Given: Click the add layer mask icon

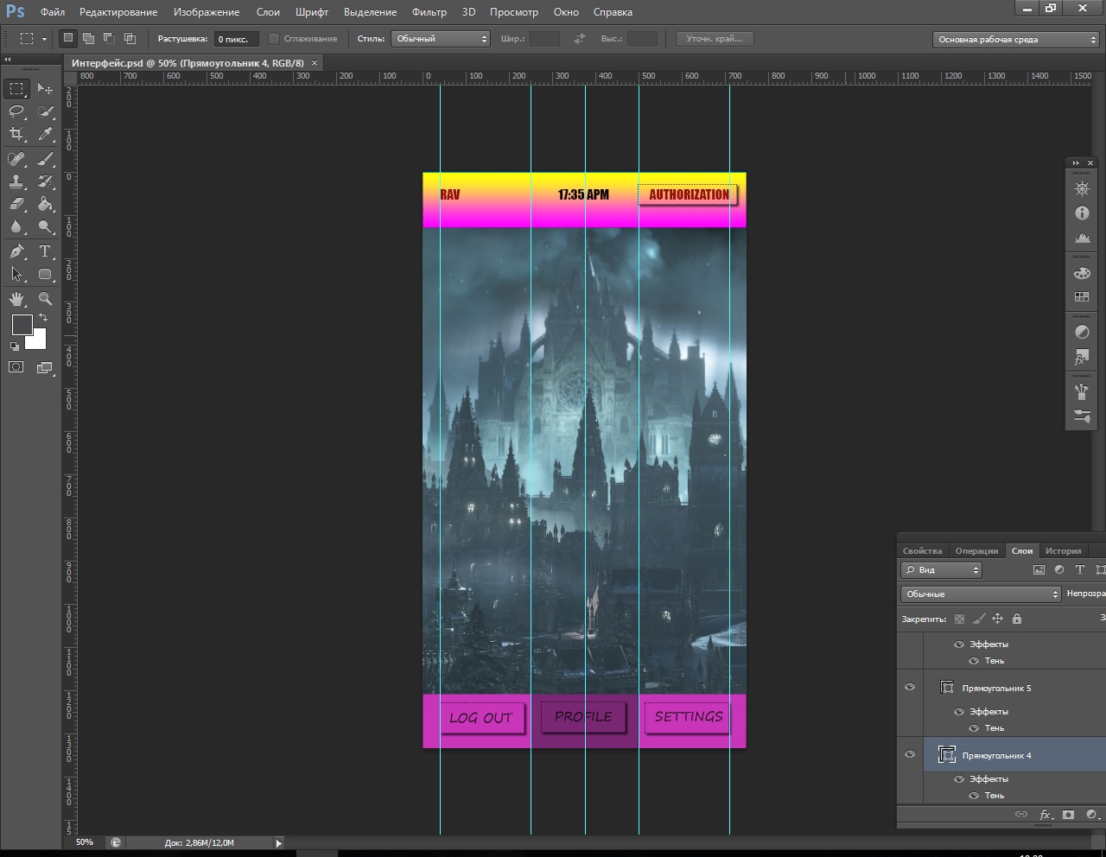Looking at the screenshot, I should click(1069, 815).
